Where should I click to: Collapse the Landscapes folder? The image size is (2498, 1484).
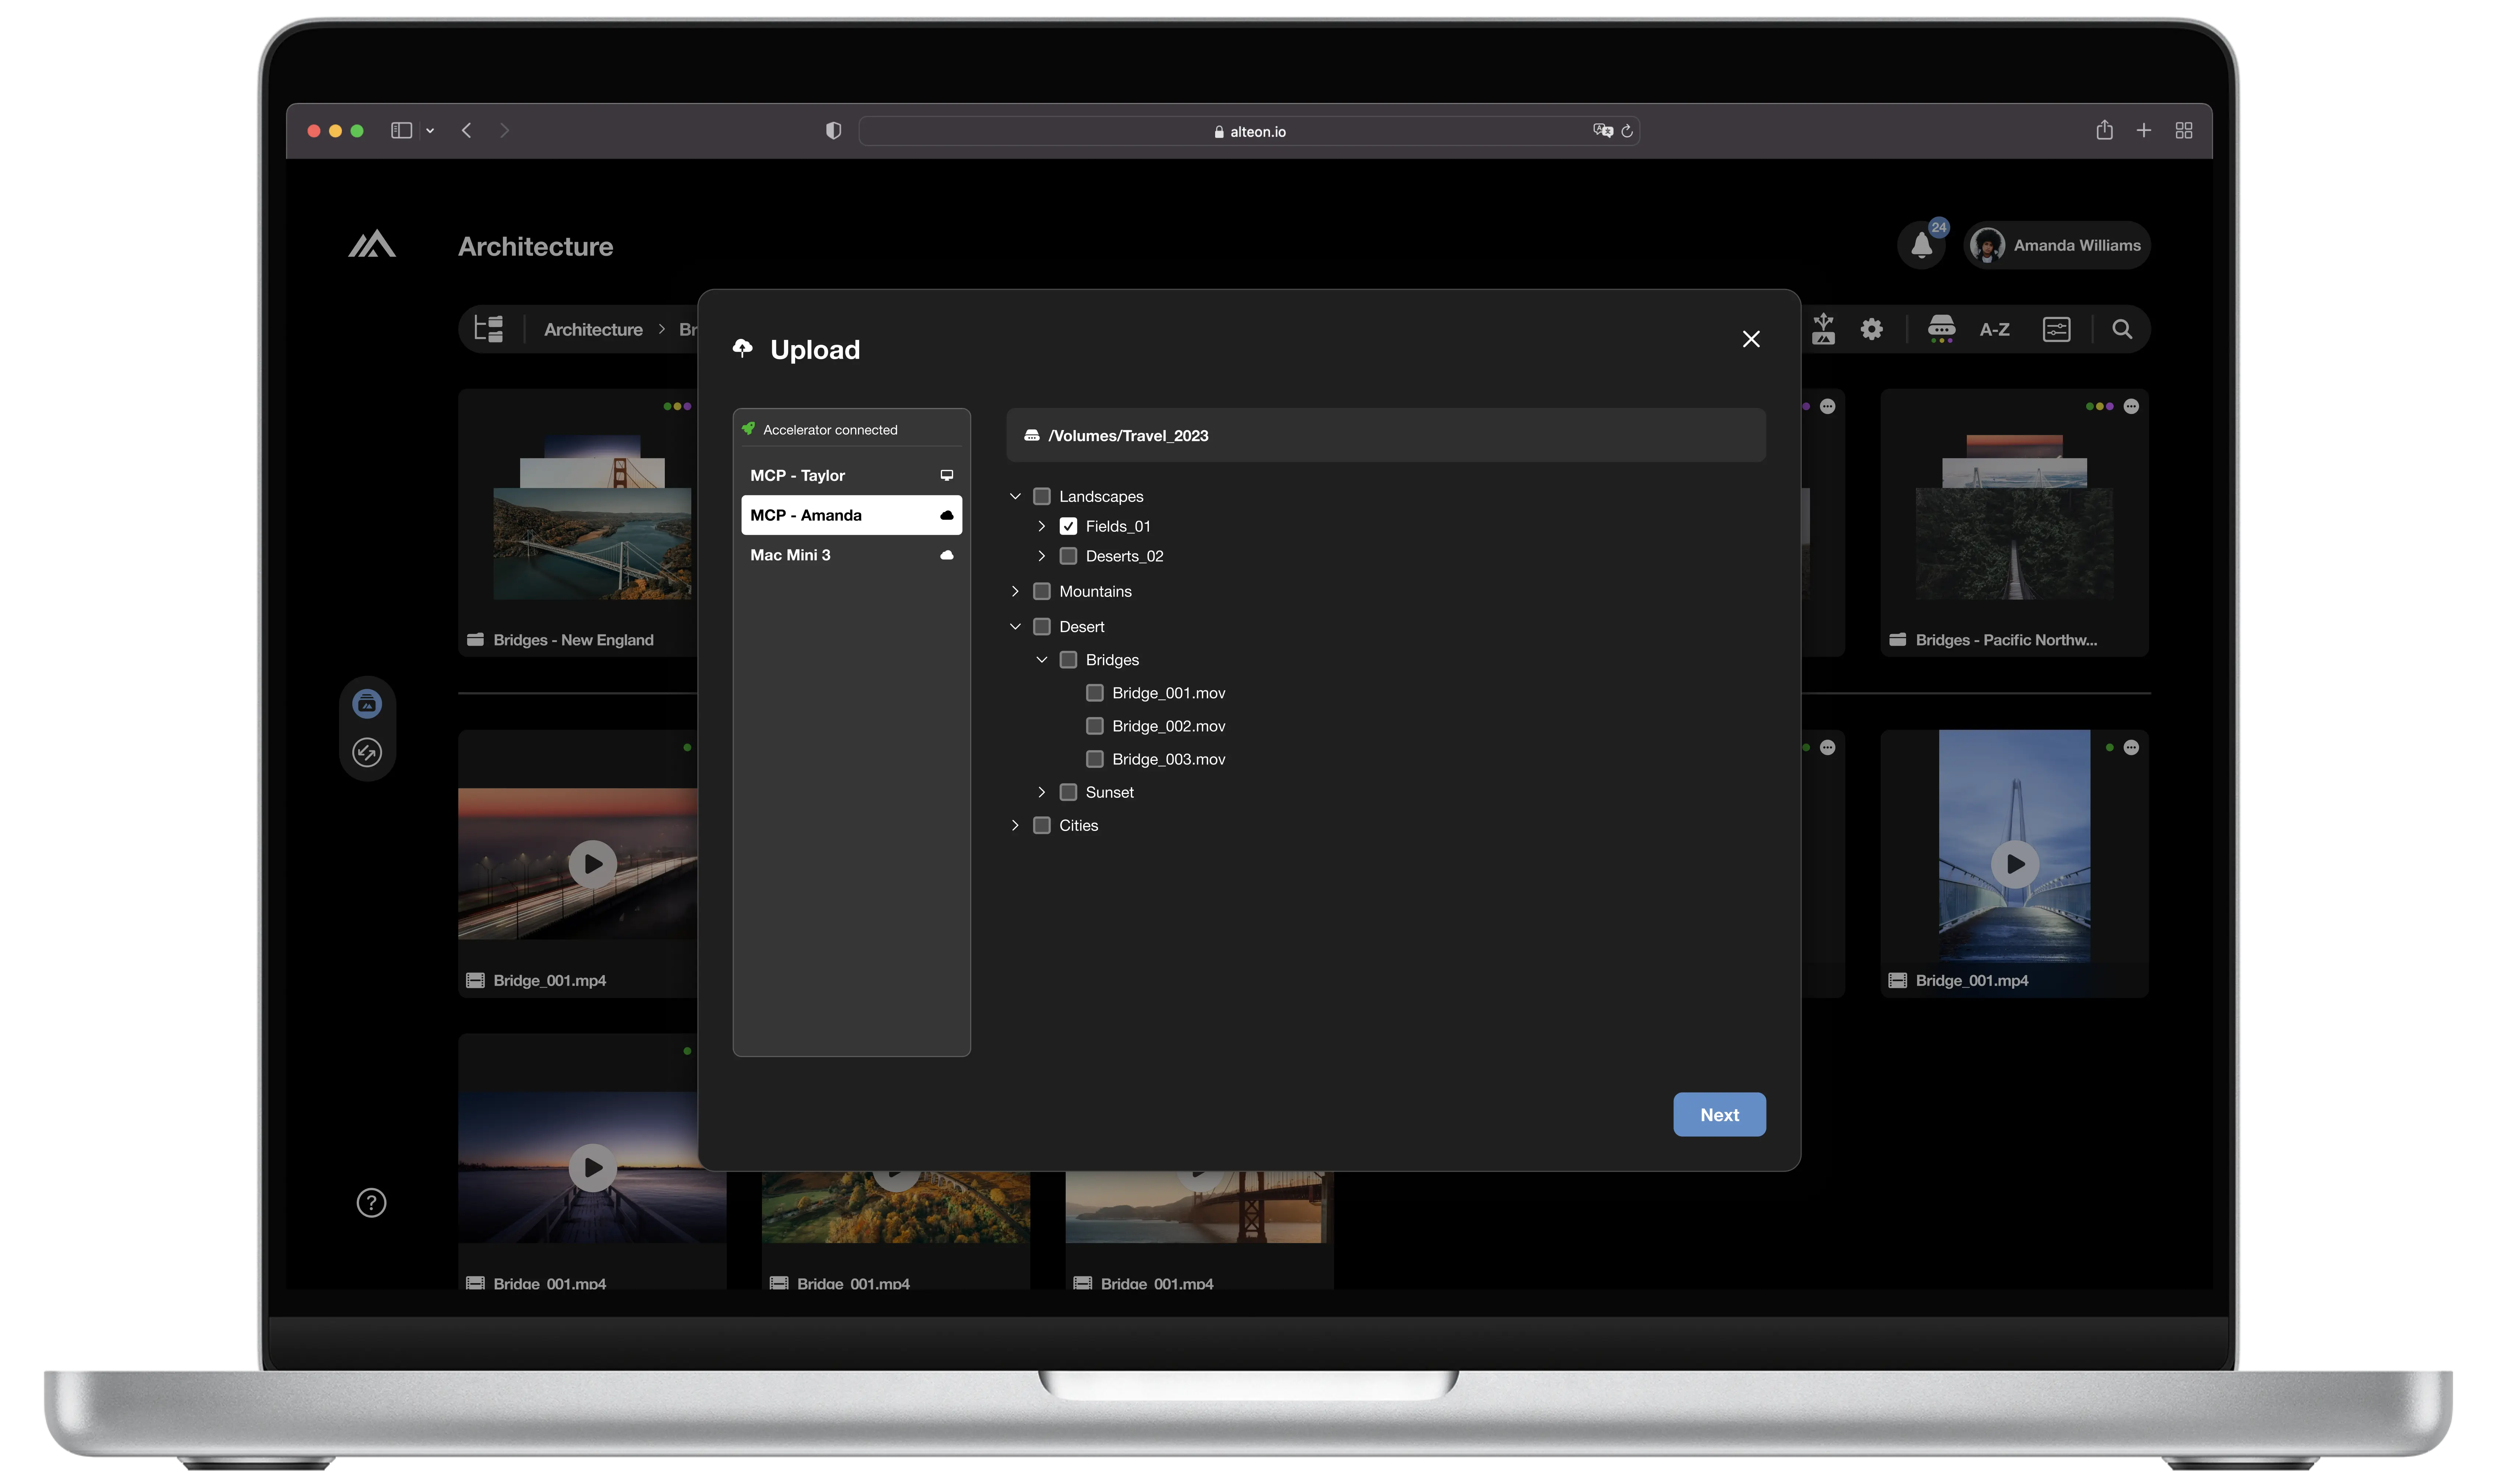(1015, 496)
